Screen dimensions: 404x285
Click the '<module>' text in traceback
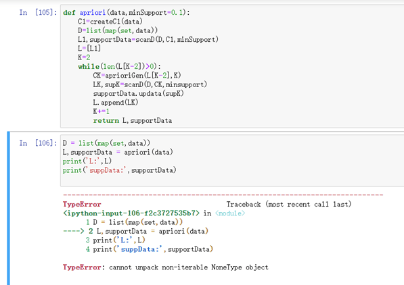click(230, 213)
